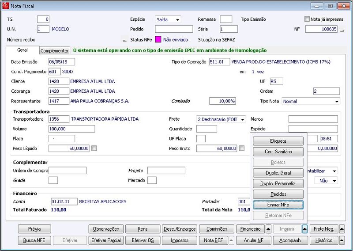Click the Cobrança code field
The image size is (353, 251).
pyautogui.click(x=59, y=91)
